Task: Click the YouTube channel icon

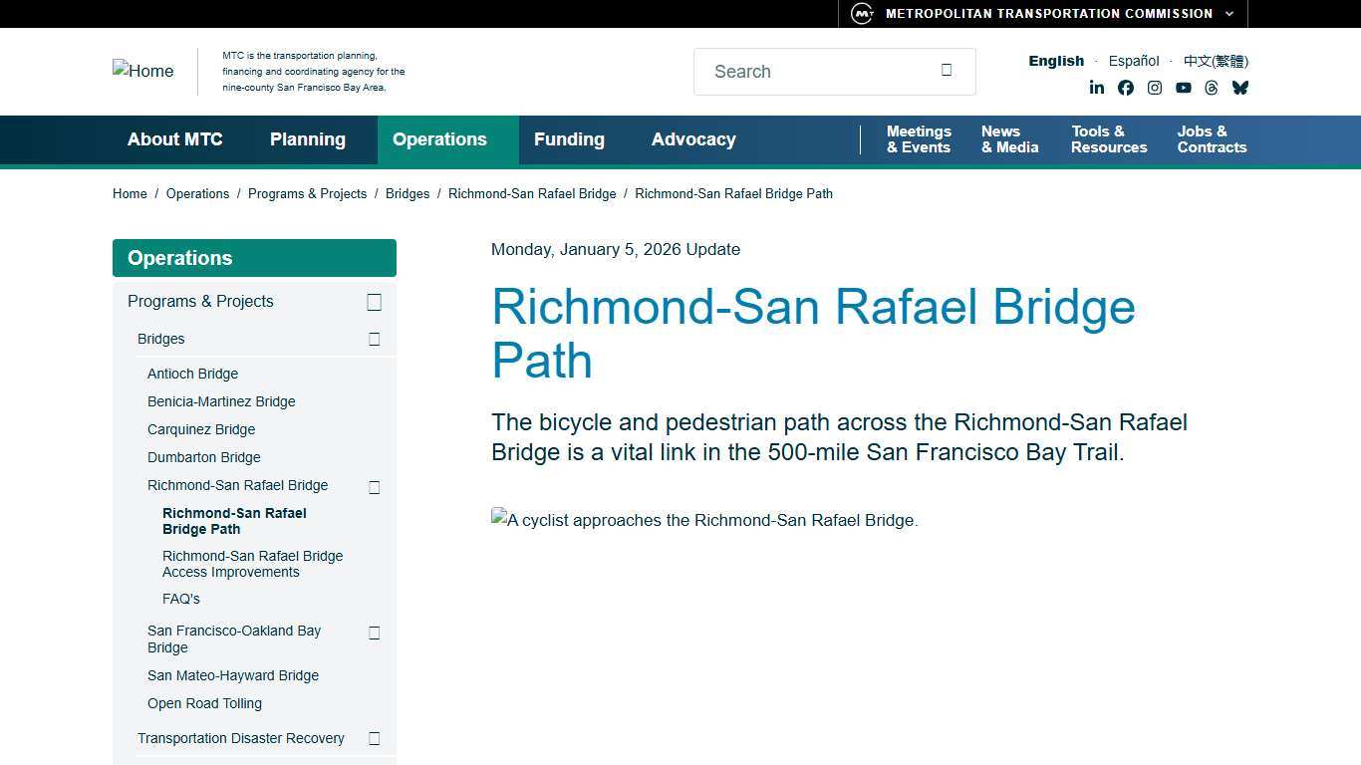Action: [1183, 88]
